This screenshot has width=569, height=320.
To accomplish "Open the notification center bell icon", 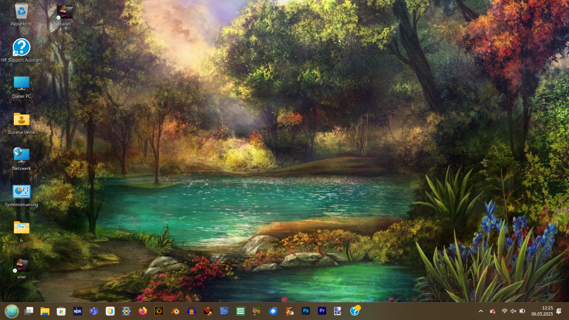I will 558,311.
